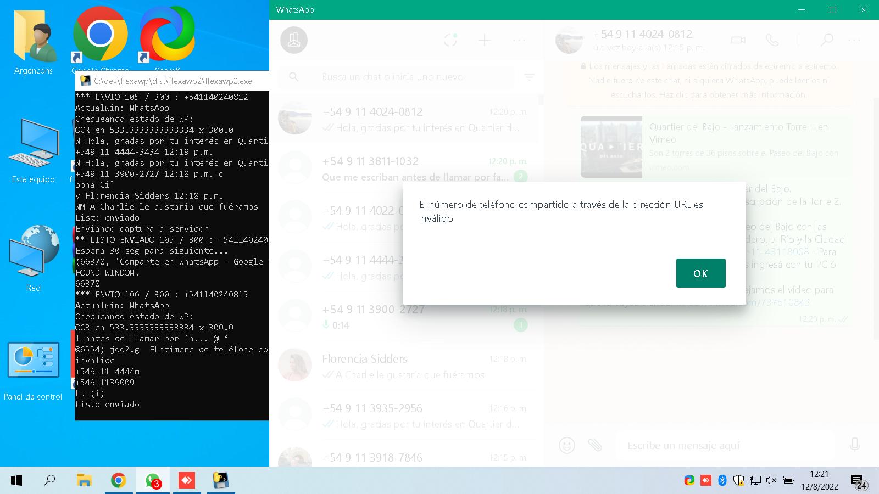The width and height of the screenshot is (879, 494).
Task: Click Windows Security tray icon
Action: click(739, 480)
